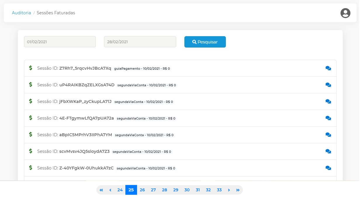Open chat icon for session uP4RAIKBZqZELXGsA74D
This screenshot has width=360, height=203.
coord(328,85)
